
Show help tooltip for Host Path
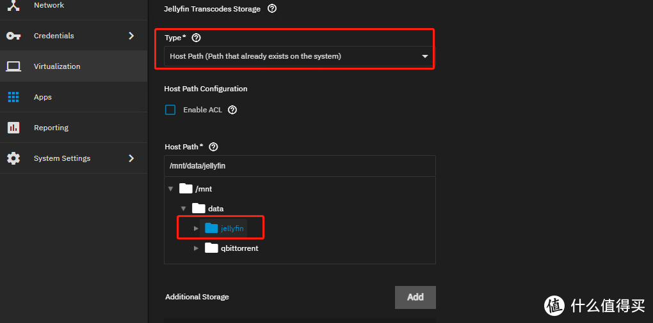tap(213, 147)
